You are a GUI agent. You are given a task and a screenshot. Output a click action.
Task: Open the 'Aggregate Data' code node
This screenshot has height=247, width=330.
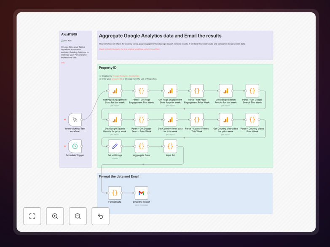[x=142, y=147]
